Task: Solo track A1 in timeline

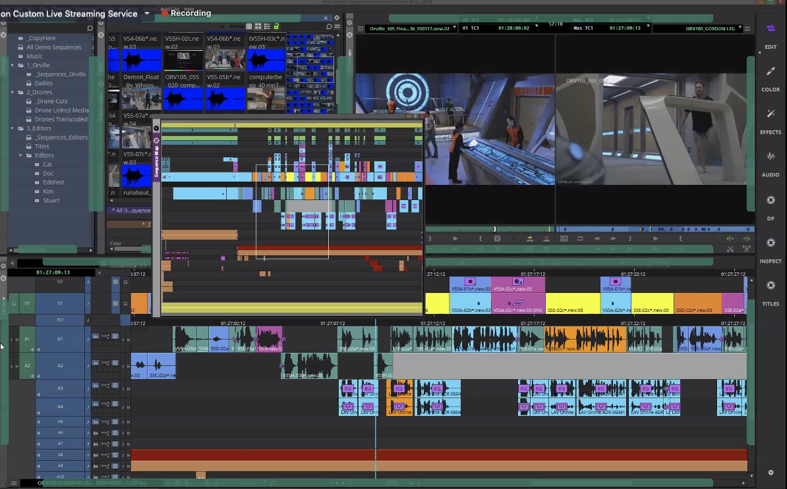Action: (123, 340)
